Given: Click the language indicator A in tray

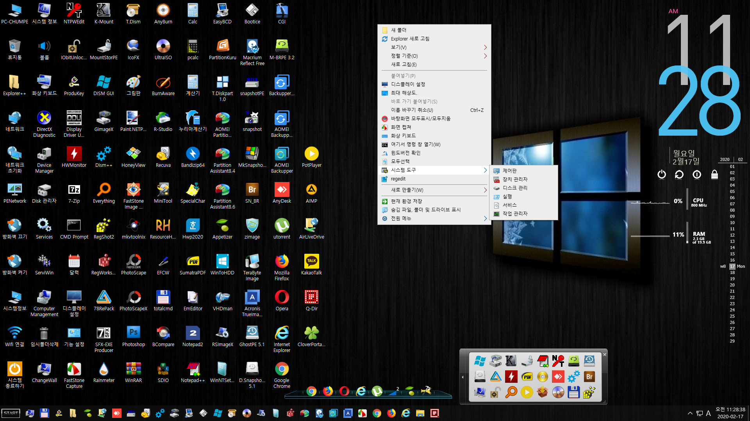Looking at the screenshot, I should coord(708,413).
